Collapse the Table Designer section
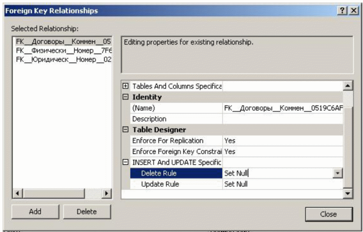Screen dimensions: 363x232 126,130
